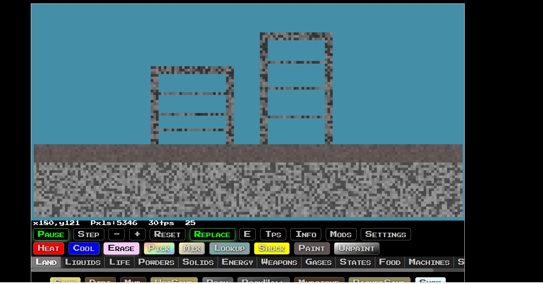Open Settings
The width and height of the screenshot is (543, 284).
tap(386, 234)
